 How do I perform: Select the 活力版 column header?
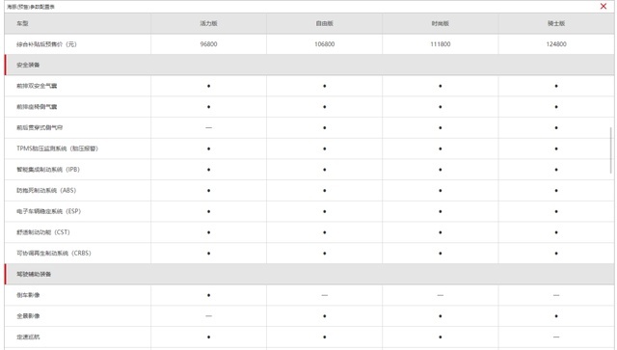[208, 23]
